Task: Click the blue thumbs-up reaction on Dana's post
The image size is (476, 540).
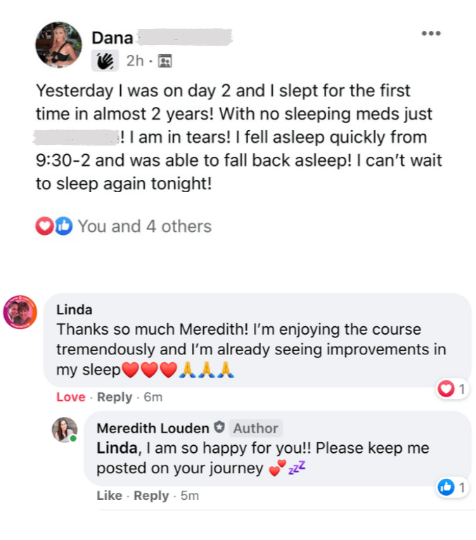Action: [x=63, y=226]
